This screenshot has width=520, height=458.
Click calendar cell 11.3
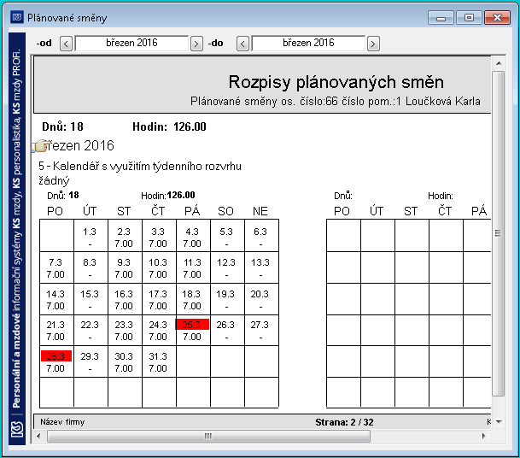(193, 267)
